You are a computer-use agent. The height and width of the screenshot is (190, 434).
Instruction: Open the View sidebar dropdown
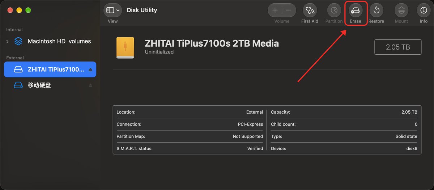pyautogui.click(x=112, y=10)
